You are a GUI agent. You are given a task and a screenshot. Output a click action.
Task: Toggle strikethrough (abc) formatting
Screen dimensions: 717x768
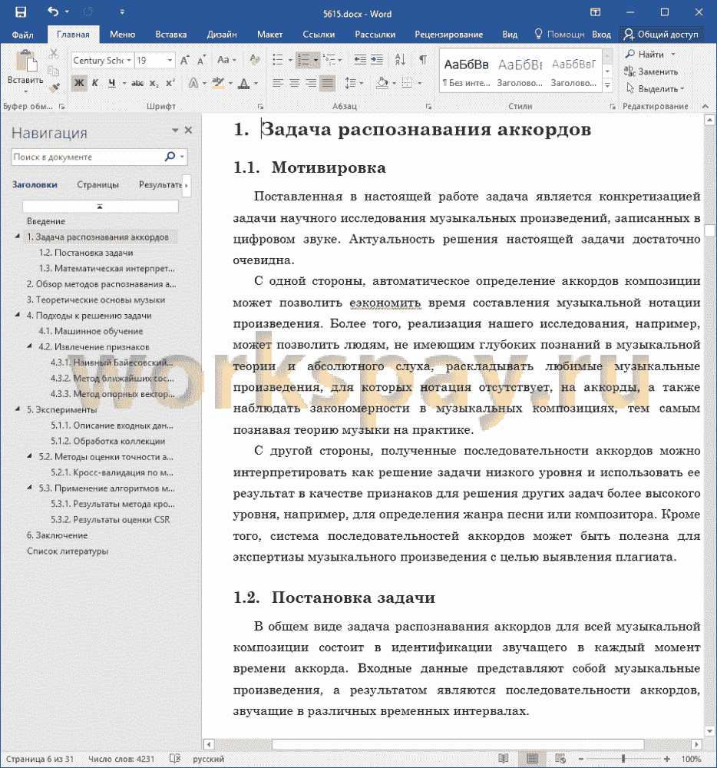coord(137,83)
